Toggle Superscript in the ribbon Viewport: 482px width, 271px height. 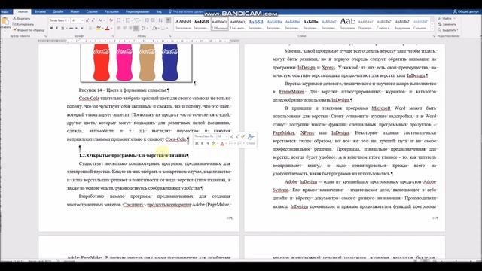coord(82,29)
